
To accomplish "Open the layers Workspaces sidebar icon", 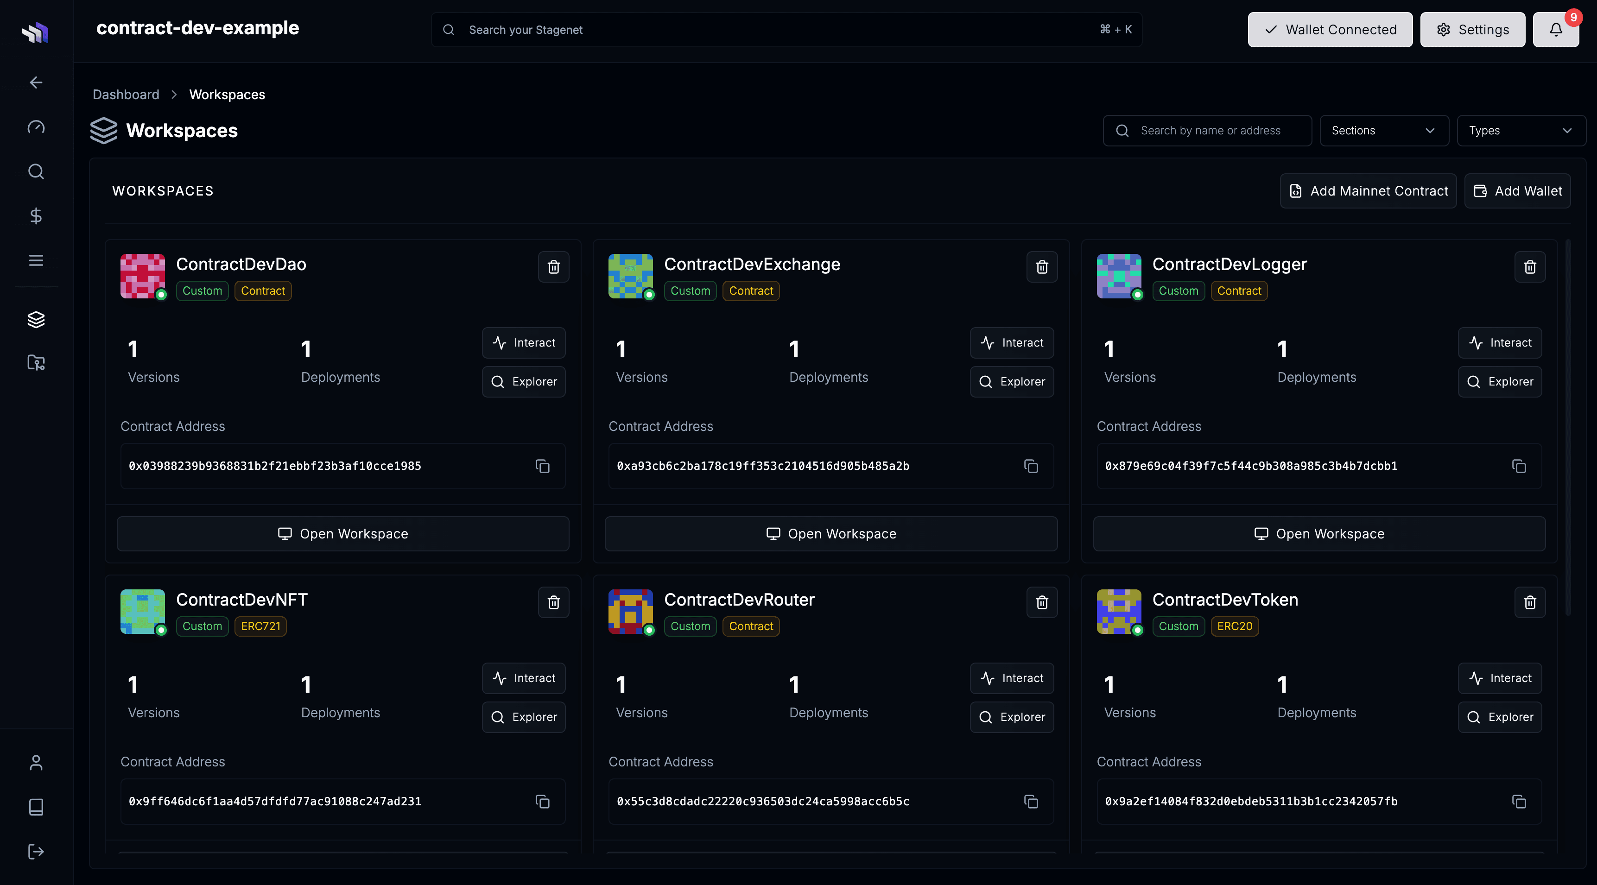I will tap(36, 319).
